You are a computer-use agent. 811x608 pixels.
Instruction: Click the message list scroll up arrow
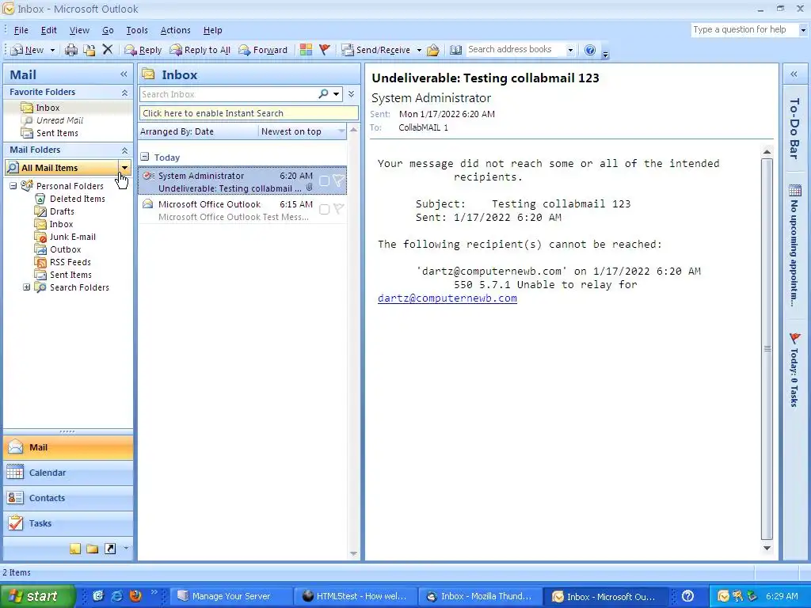(354, 130)
